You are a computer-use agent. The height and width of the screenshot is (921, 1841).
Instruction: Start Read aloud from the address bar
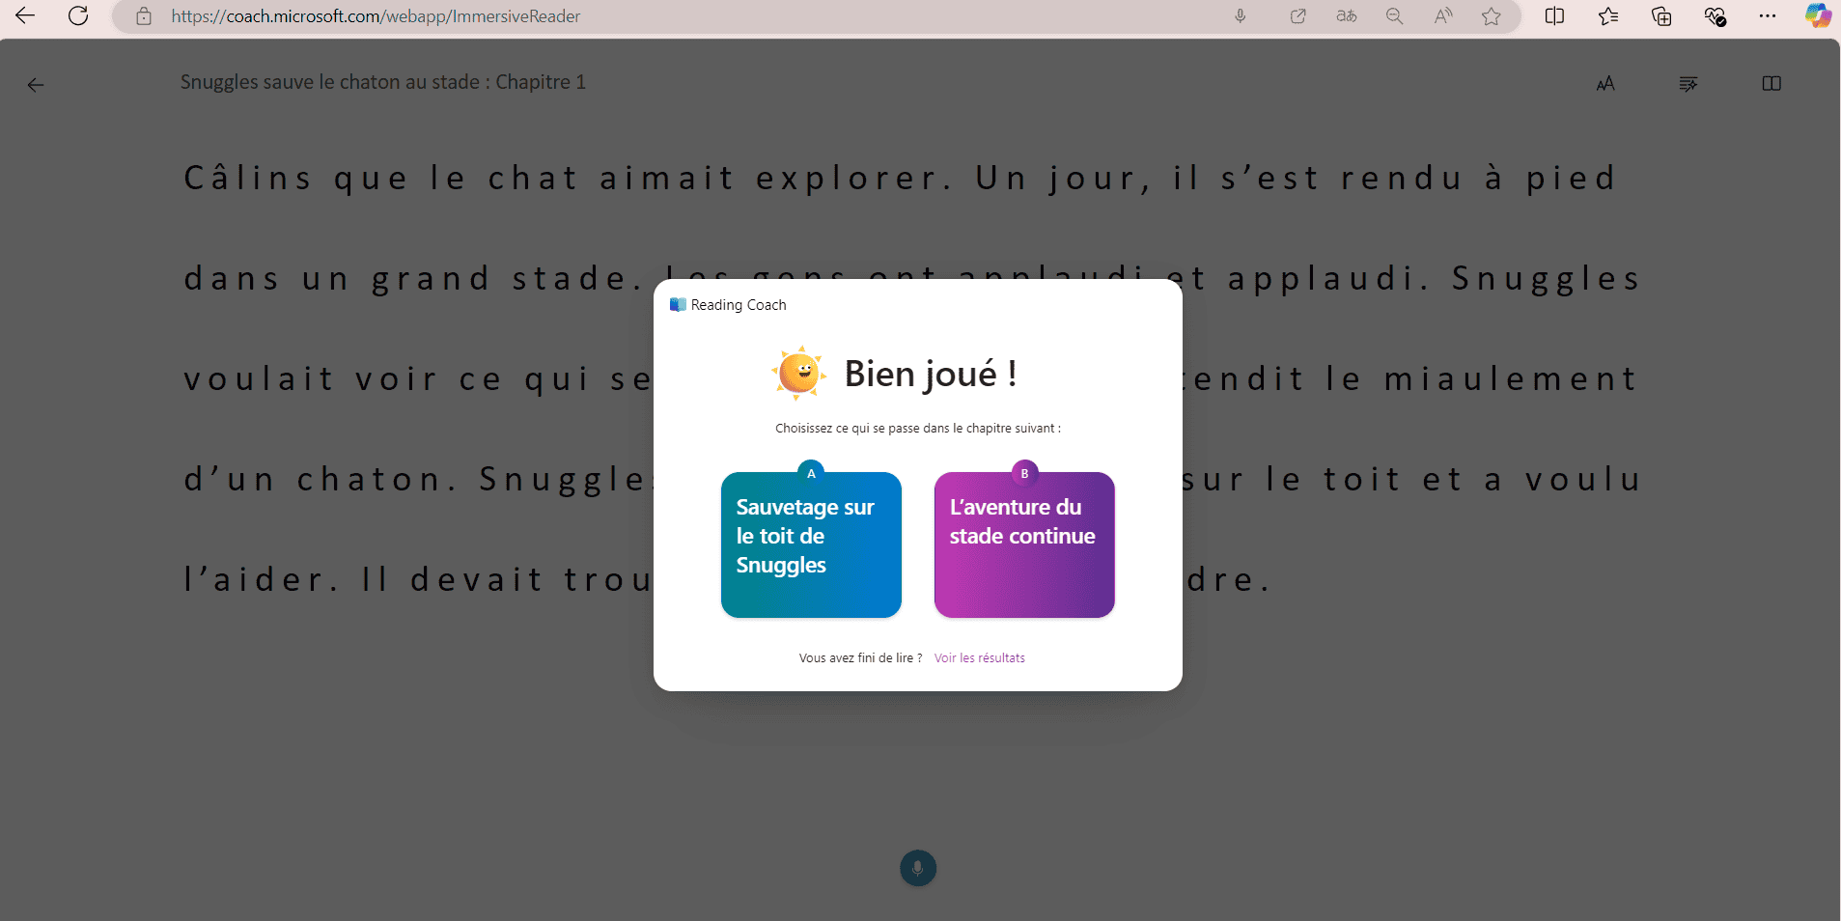point(1442,16)
